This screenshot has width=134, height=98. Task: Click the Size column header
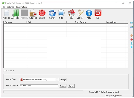click(73, 22)
